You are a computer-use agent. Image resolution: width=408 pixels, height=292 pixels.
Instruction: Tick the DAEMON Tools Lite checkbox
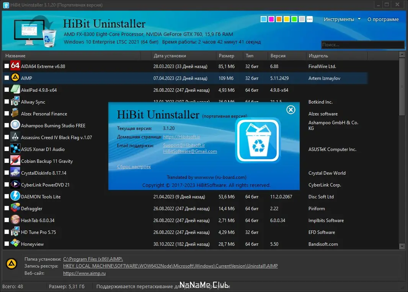(x=7, y=196)
